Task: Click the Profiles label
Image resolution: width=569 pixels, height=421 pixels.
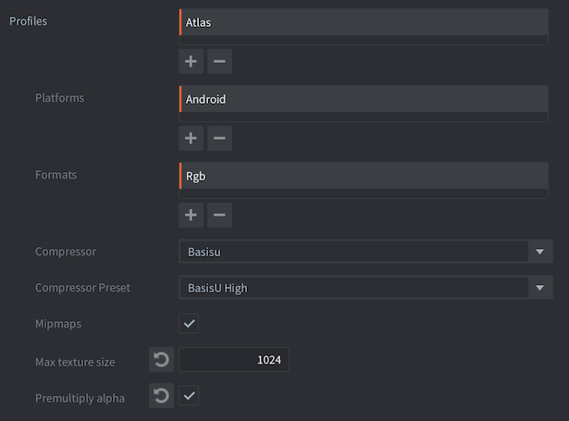Action: (28, 20)
